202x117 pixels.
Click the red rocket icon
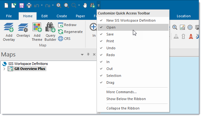191,36
